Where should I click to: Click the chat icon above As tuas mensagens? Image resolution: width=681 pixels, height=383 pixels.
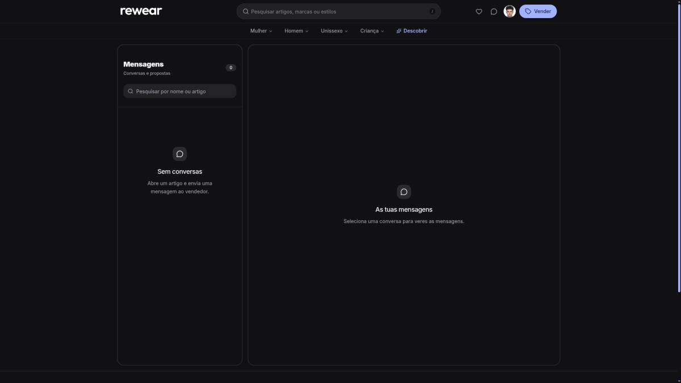pos(404,192)
